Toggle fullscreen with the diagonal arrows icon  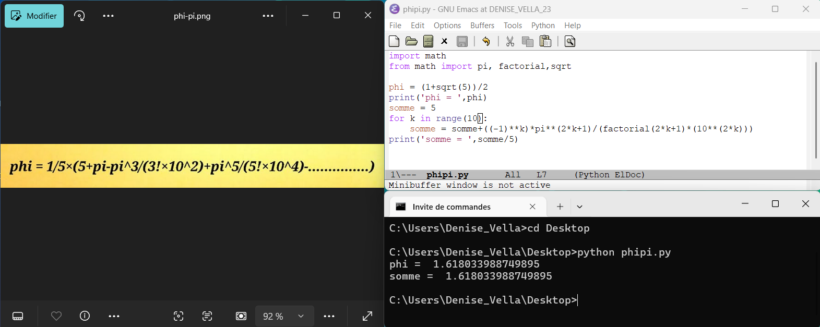point(367,316)
